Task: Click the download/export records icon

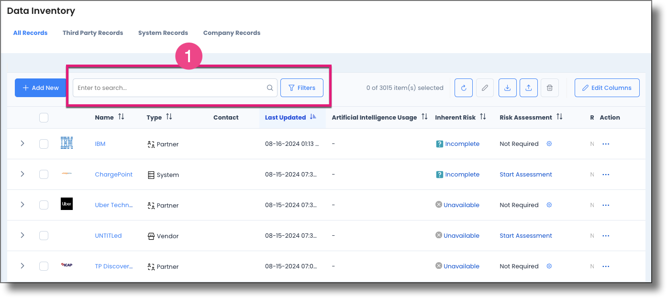Action: click(507, 88)
